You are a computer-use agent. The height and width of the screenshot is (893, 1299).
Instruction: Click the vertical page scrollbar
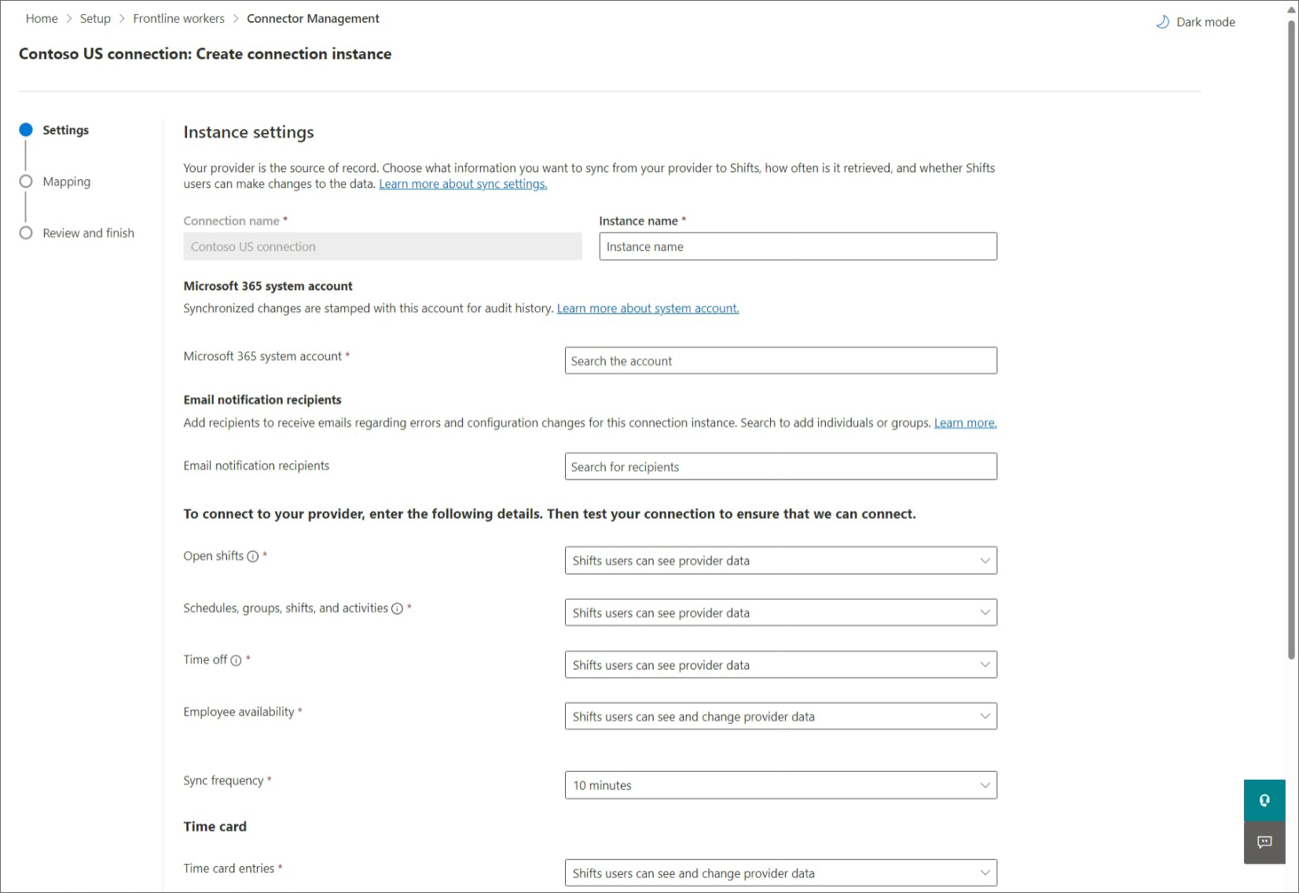(x=1291, y=338)
